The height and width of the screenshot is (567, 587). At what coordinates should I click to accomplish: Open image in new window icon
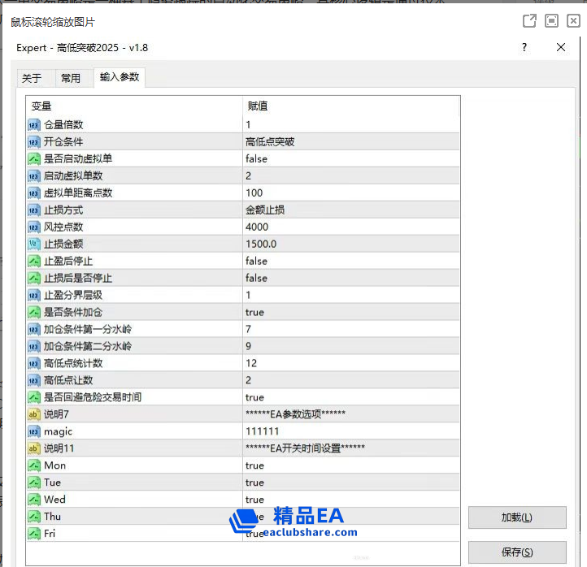coord(529,21)
